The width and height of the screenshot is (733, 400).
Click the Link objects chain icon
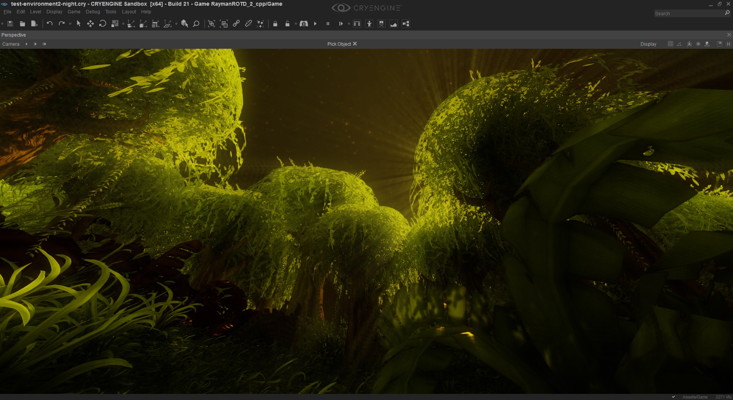(236, 24)
